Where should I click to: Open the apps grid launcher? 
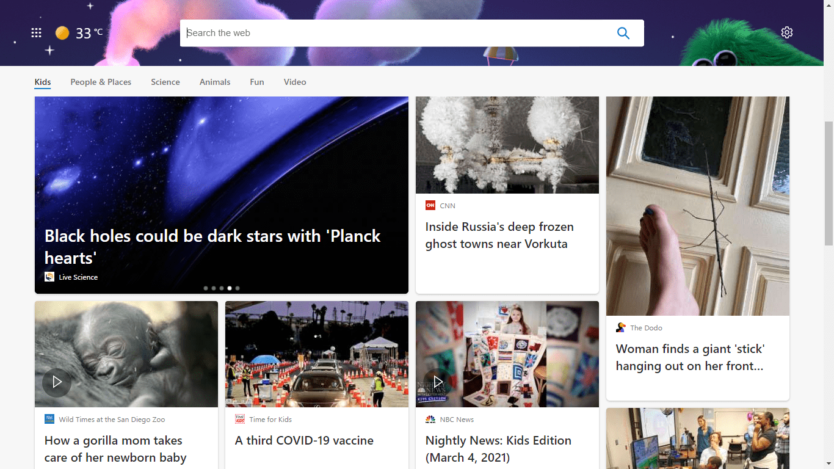(x=36, y=33)
